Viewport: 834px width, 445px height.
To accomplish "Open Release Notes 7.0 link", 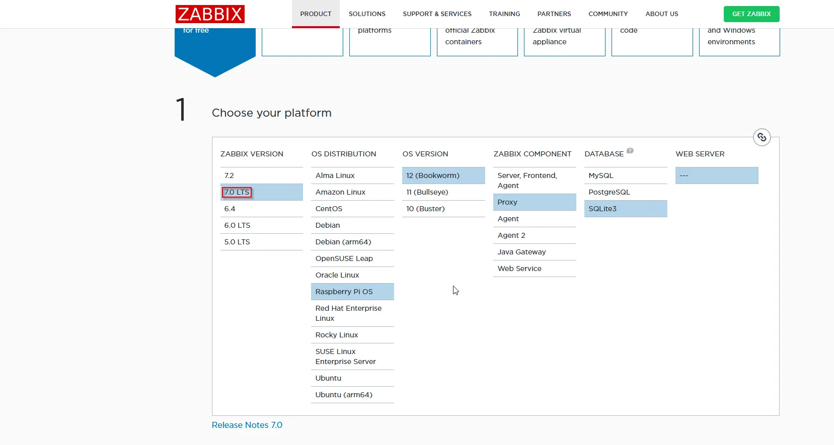I will coord(247,425).
